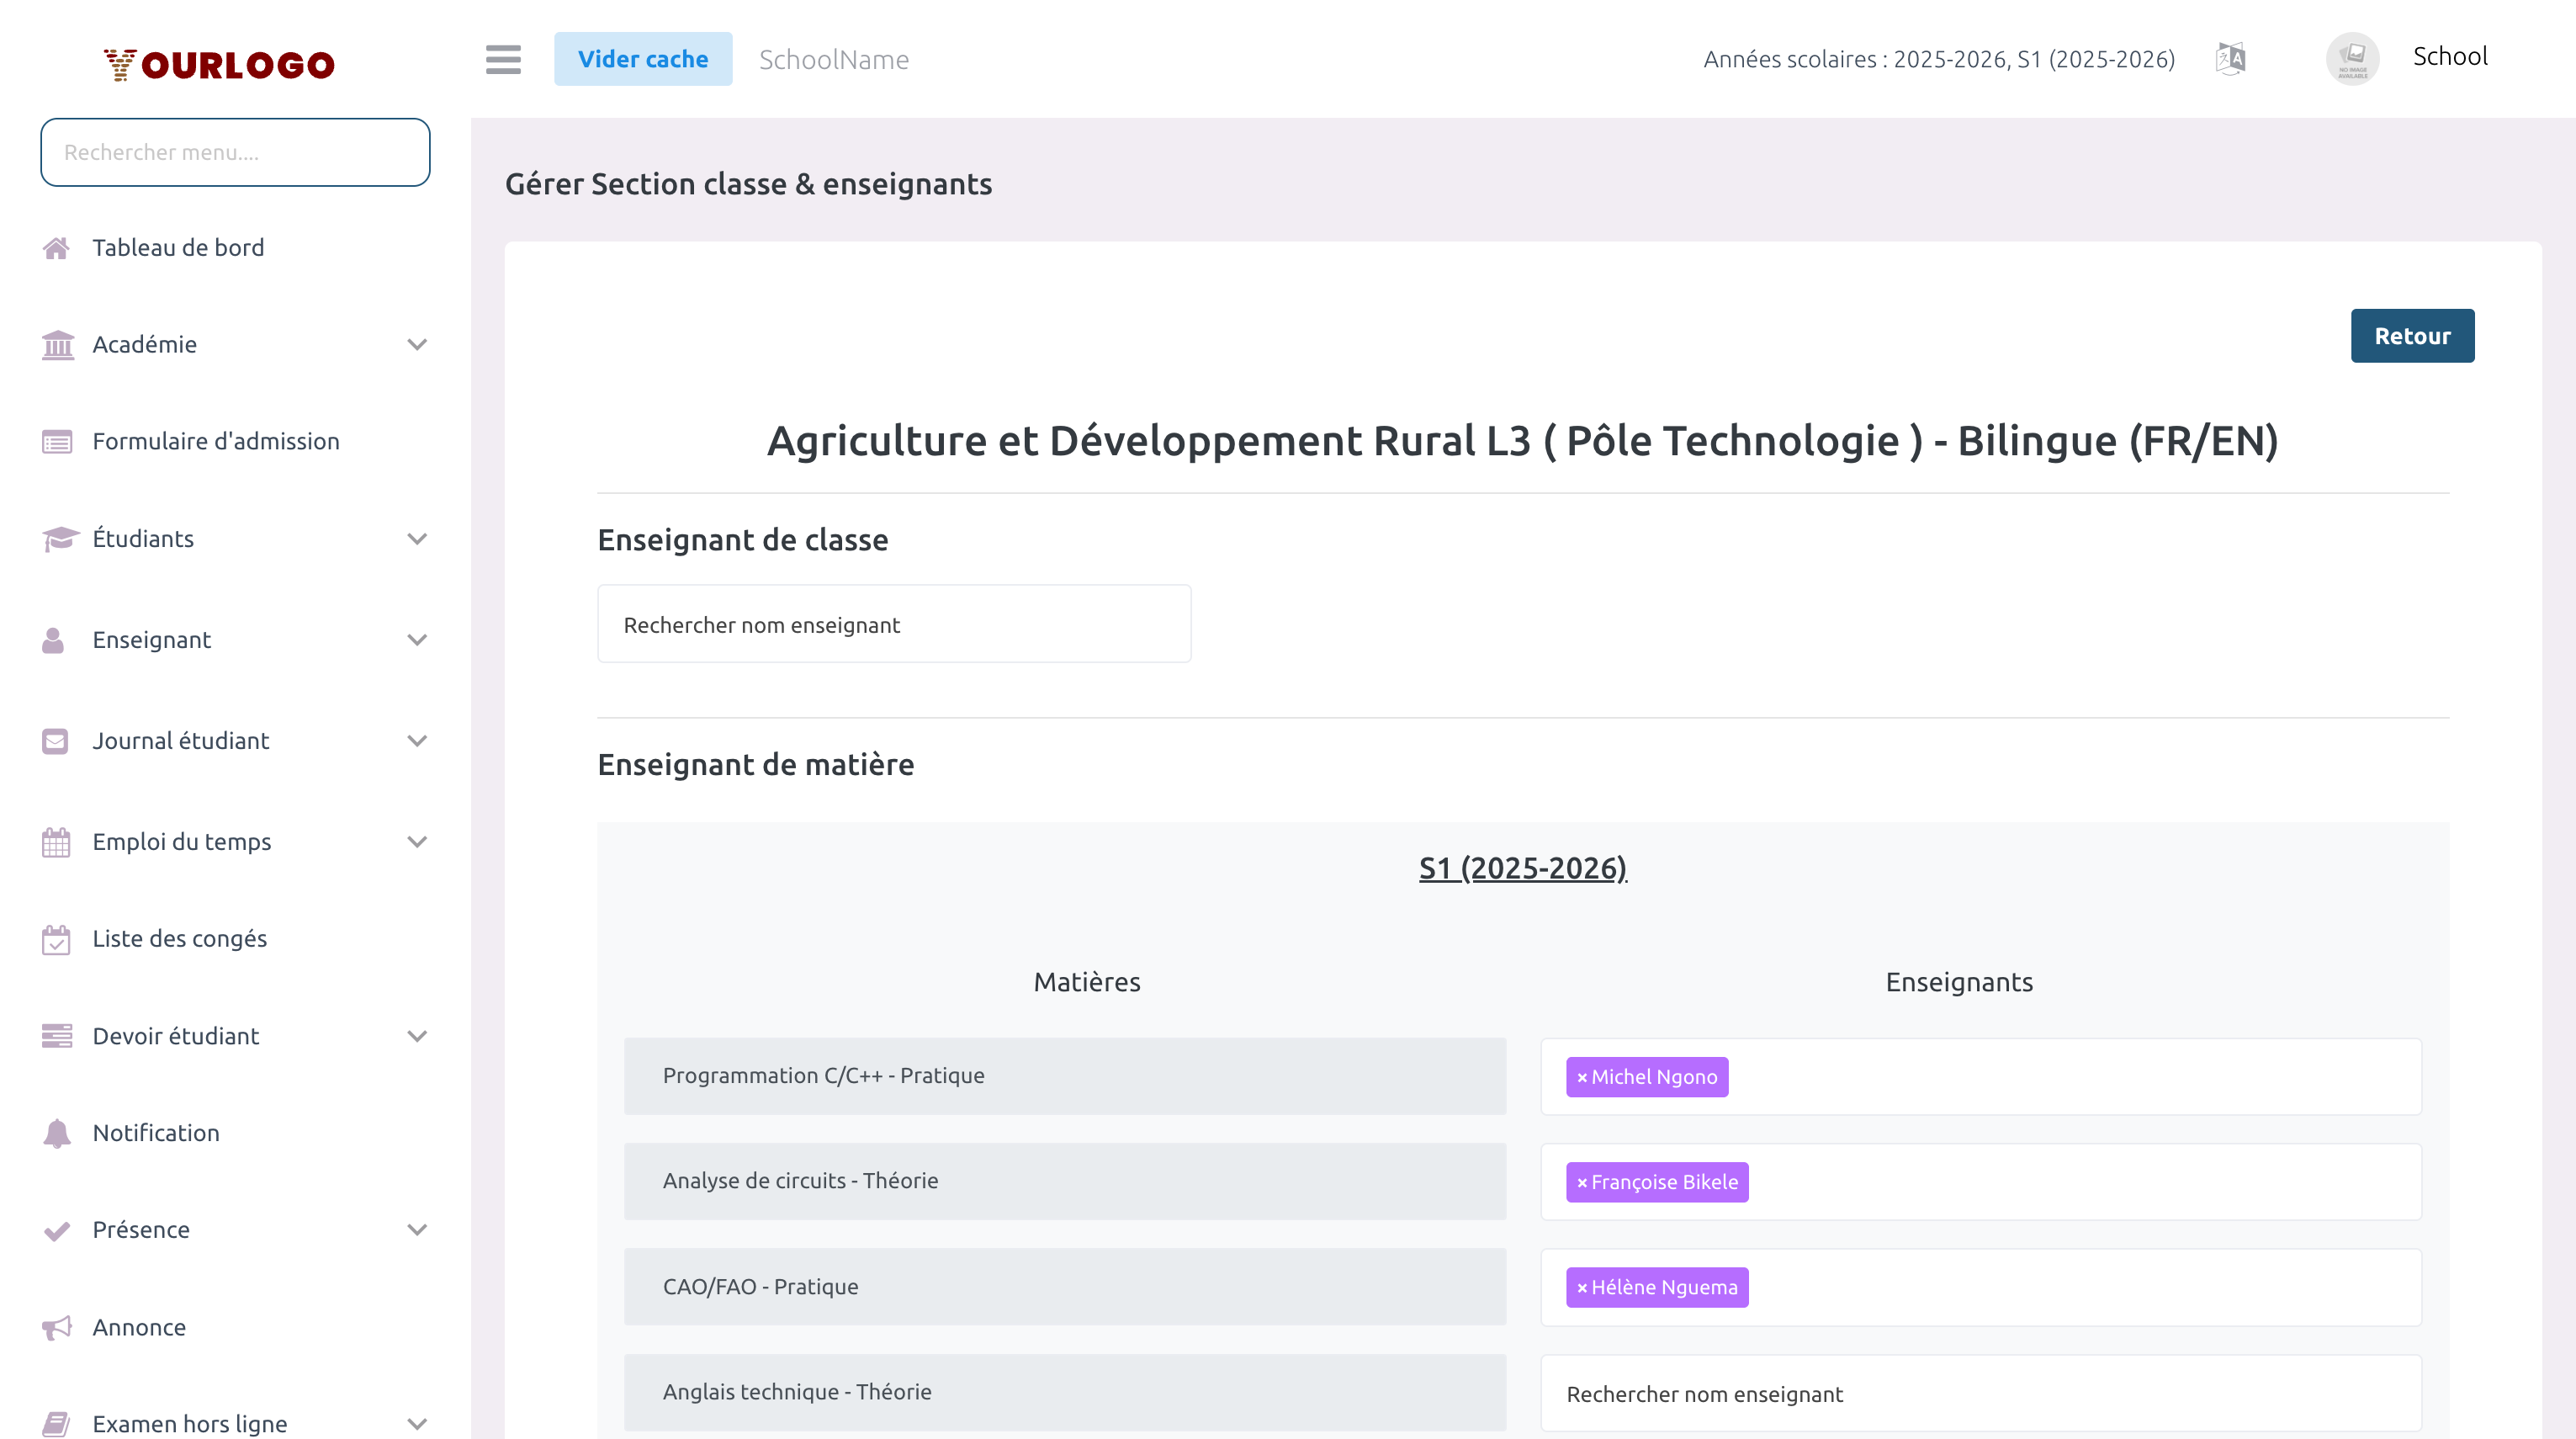Open the Présence menu item

[x=141, y=1230]
